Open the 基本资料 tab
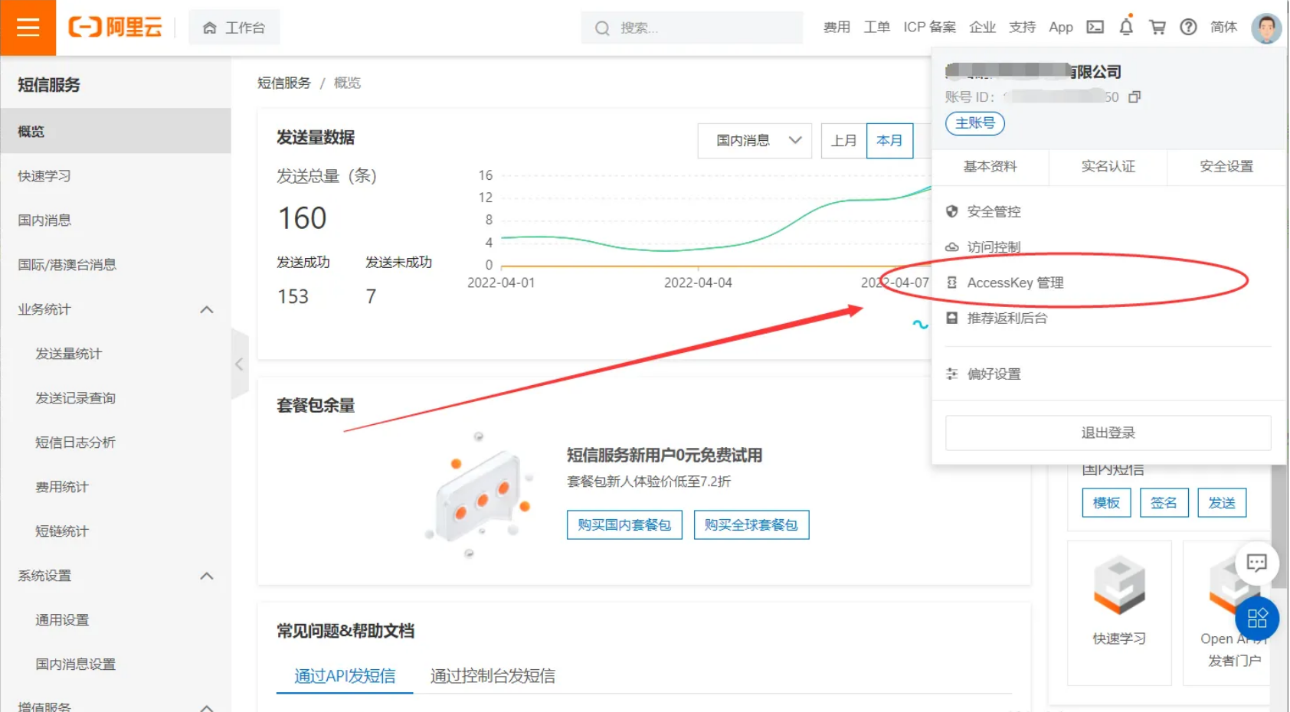The image size is (1290, 712). (990, 167)
